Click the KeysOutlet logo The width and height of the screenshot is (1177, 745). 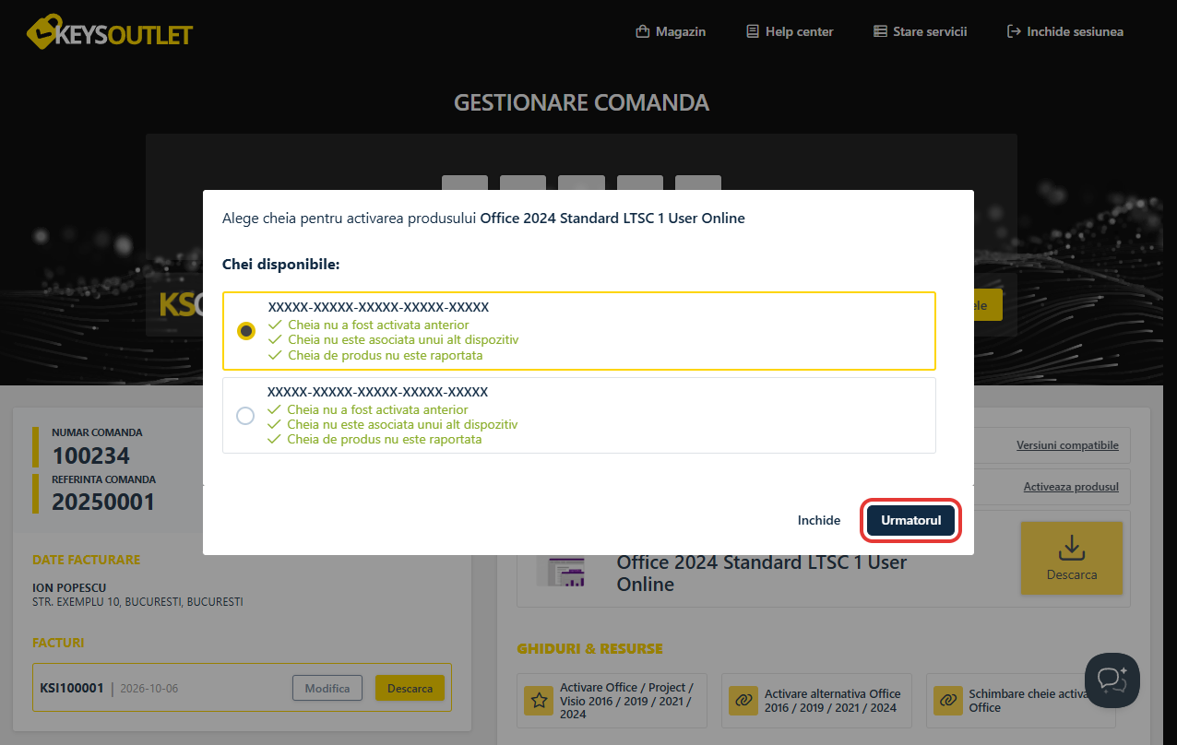110,32
